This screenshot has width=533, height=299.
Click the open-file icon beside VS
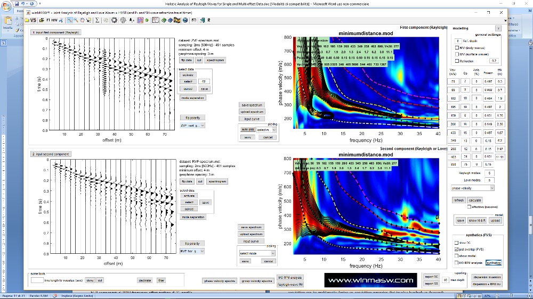(42, 20)
